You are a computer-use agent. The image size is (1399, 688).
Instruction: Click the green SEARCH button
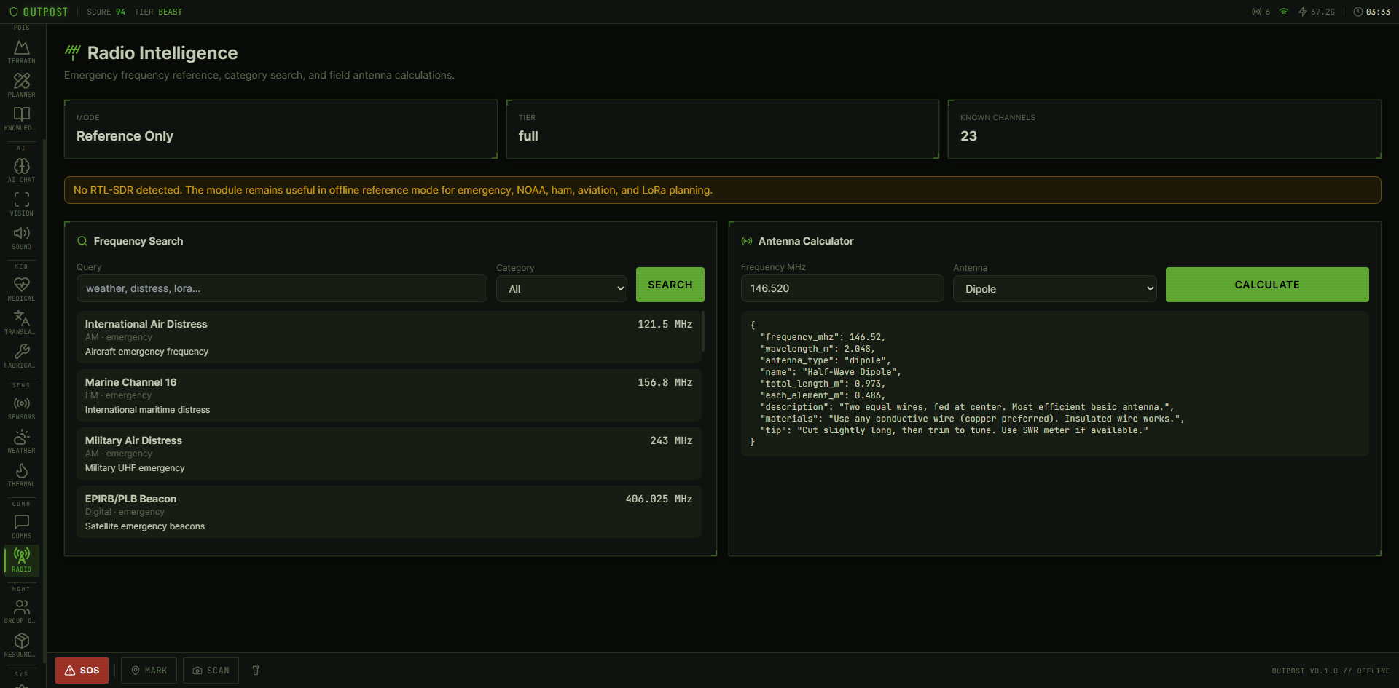670,285
